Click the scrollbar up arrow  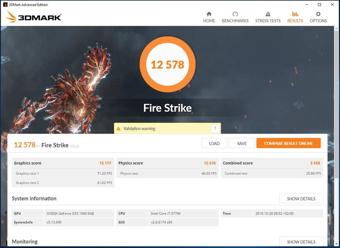click(x=336, y=29)
